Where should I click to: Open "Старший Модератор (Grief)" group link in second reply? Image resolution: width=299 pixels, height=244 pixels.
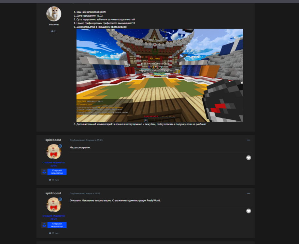[54, 217]
